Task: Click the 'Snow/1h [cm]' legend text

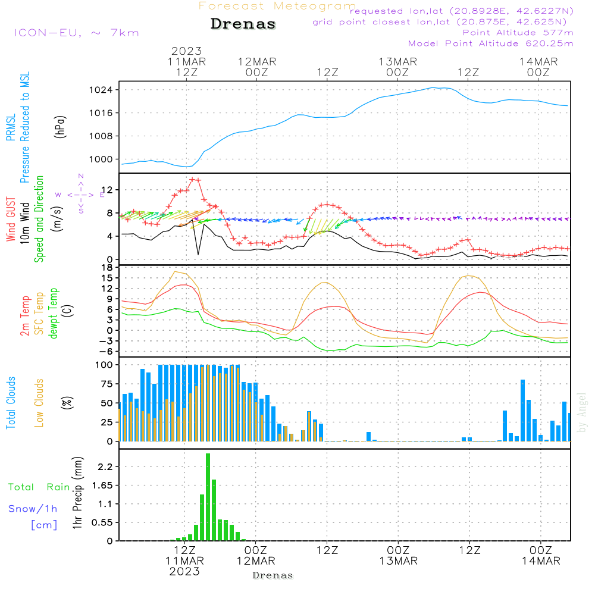Action: click(33, 517)
